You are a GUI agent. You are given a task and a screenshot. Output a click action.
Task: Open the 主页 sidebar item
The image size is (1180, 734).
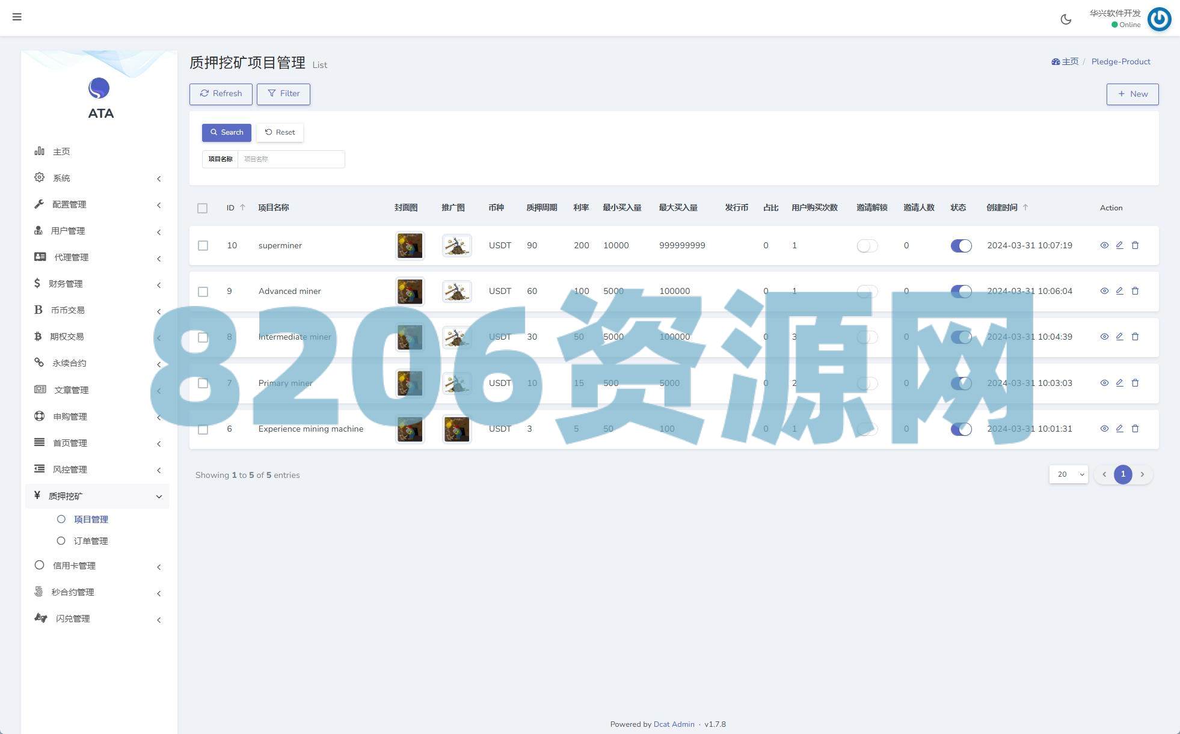(x=61, y=151)
